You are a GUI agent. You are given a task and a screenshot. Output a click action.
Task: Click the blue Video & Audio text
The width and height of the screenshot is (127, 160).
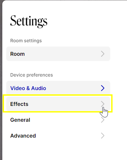(28, 88)
